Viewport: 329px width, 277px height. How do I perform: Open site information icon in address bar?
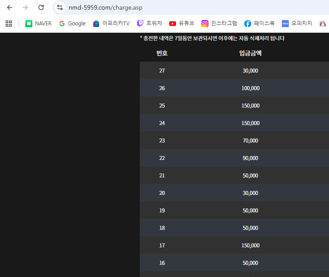click(x=60, y=7)
